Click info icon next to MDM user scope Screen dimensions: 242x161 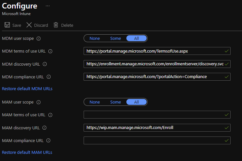pyautogui.click(x=39, y=39)
